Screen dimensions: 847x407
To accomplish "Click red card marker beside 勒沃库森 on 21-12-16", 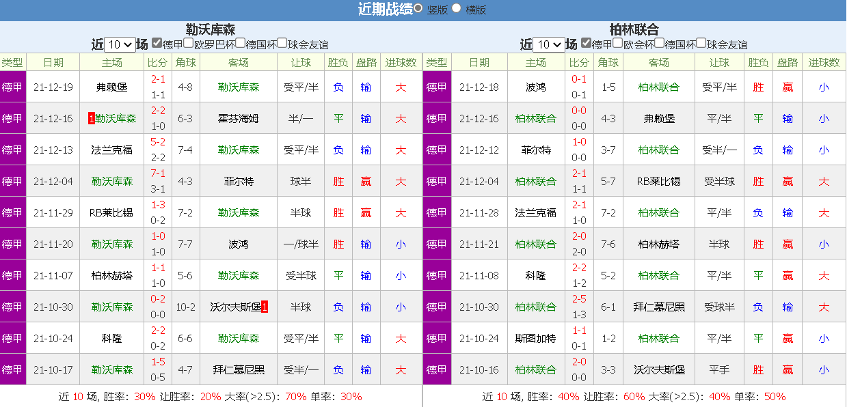I will pyautogui.click(x=92, y=119).
